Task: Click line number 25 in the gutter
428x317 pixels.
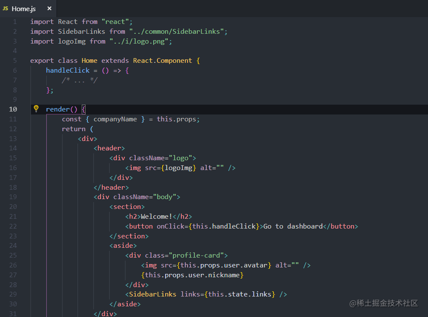Action: pos(13,255)
